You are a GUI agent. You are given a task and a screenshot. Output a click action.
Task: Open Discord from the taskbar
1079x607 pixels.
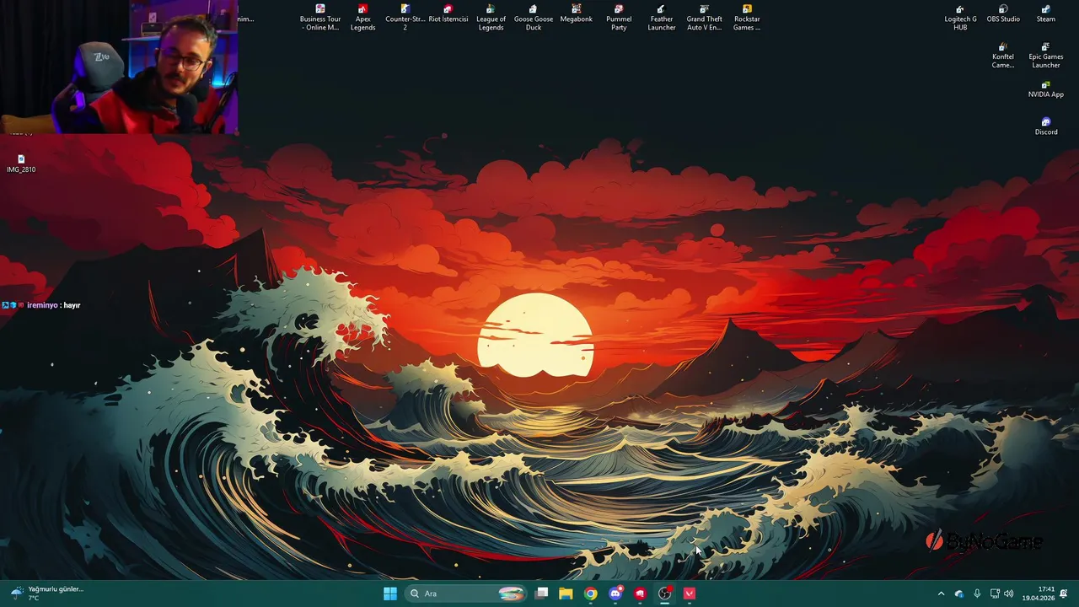[615, 594]
